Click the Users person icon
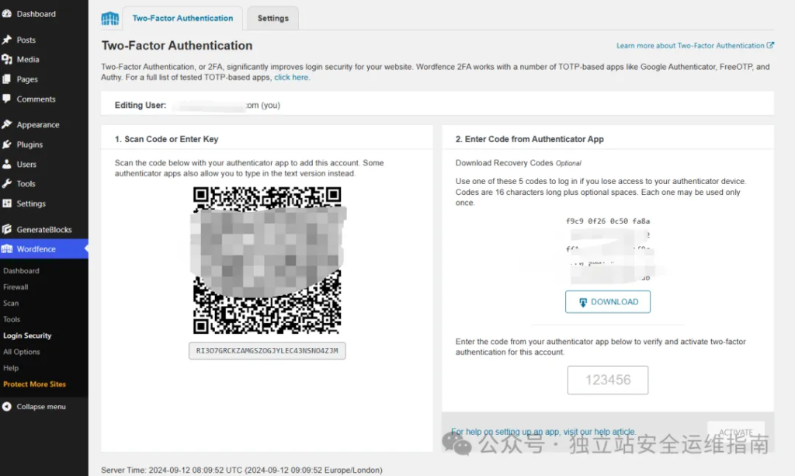Image resolution: width=795 pixels, height=476 pixels. [6, 165]
